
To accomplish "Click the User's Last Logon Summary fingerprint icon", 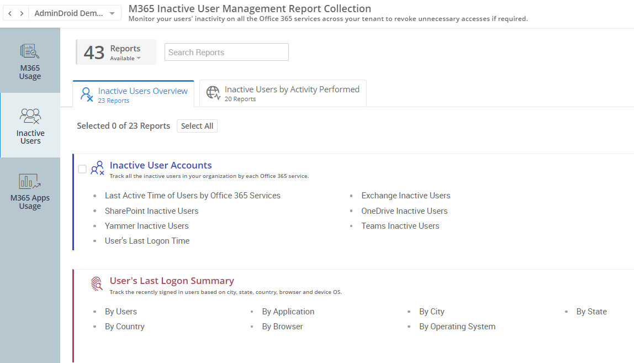I will pos(97,283).
